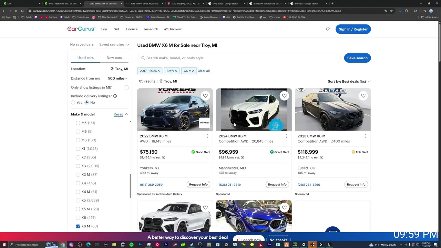Click the make model search input field
This screenshot has height=248, width=441.
click(x=239, y=58)
